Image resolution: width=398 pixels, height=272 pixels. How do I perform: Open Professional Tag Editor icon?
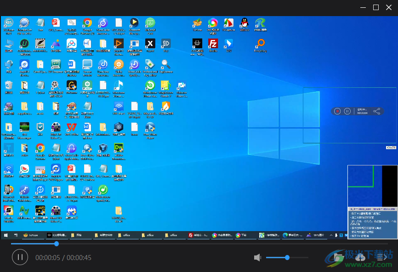coord(150,68)
